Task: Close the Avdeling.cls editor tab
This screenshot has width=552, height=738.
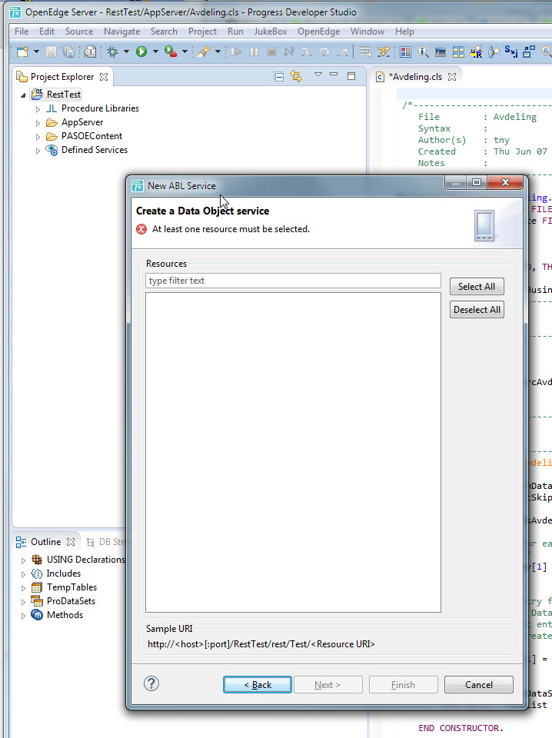Action: tap(452, 77)
